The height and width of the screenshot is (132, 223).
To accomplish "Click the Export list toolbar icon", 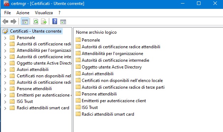I will click(x=44, y=22).
